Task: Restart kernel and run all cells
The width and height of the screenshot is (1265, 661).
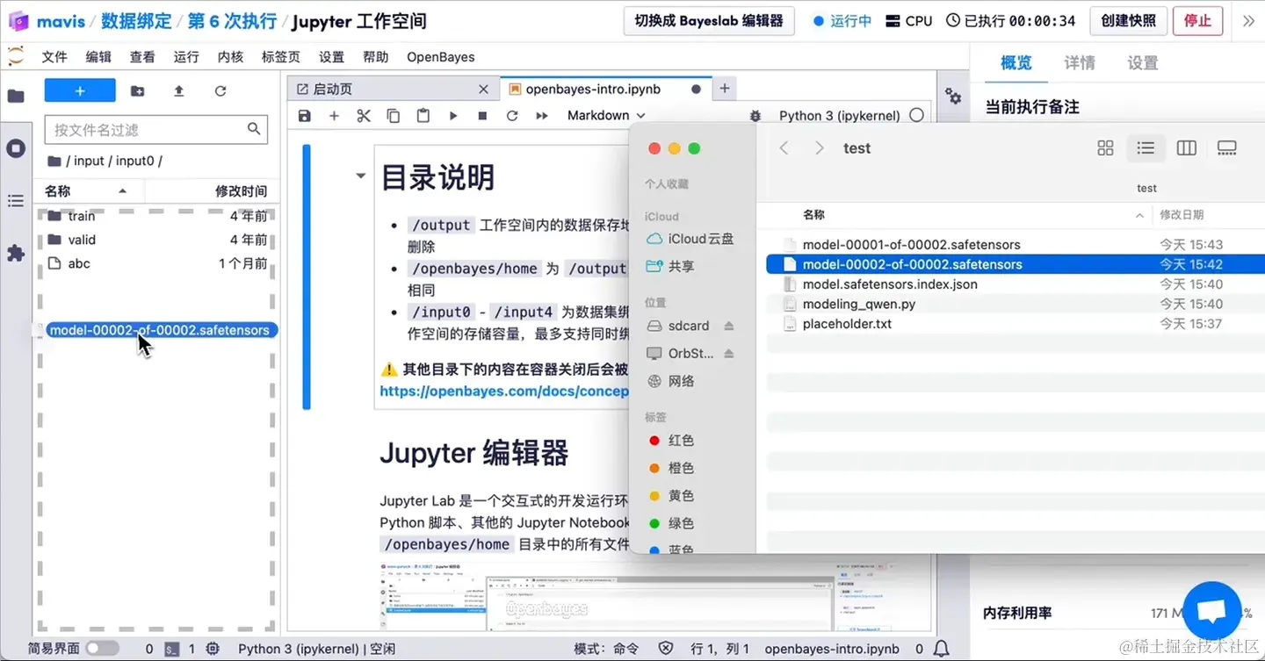Action: click(542, 116)
